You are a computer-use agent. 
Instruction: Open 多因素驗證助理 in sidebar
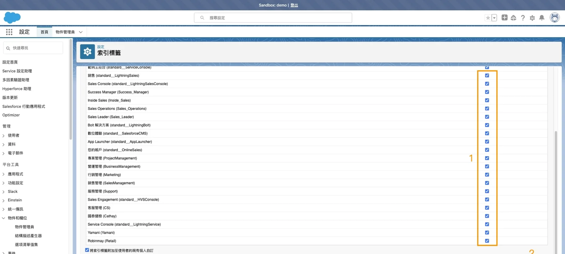16,80
